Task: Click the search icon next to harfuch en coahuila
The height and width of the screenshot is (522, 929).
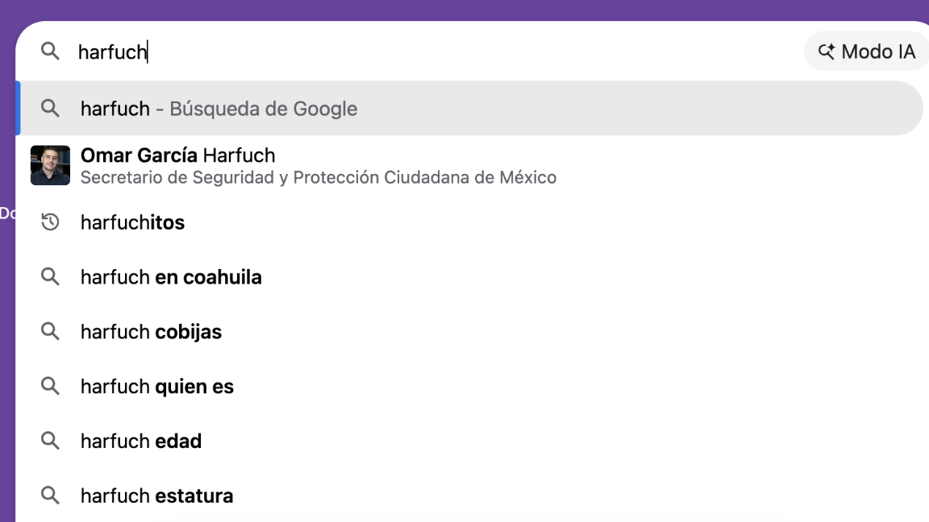Action: pyautogui.click(x=50, y=276)
